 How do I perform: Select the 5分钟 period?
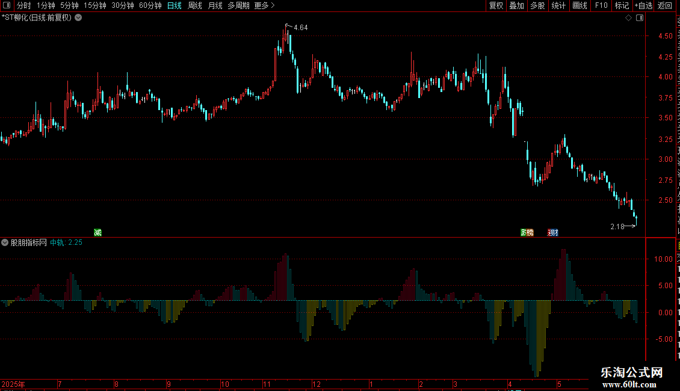(x=69, y=5)
